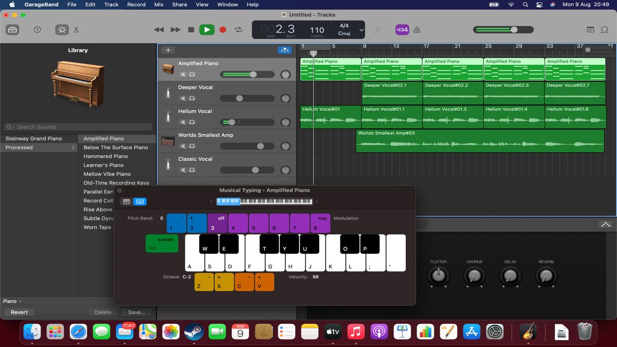Open the Mix menu
The width and height of the screenshot is (617, 347).
158,4
